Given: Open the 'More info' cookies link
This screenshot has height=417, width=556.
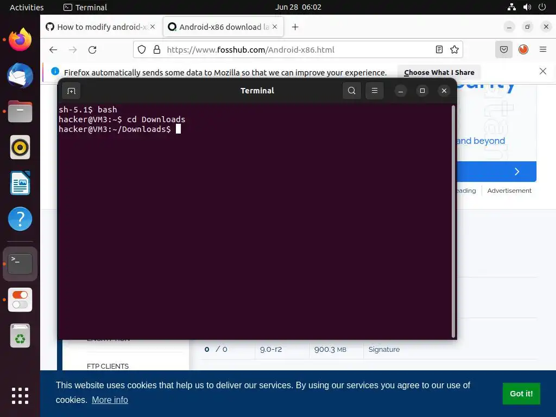Looking at the screenshot, I should tap(110, 400).
